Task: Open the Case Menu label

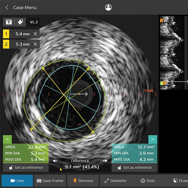Action: (x=25, y=8)
